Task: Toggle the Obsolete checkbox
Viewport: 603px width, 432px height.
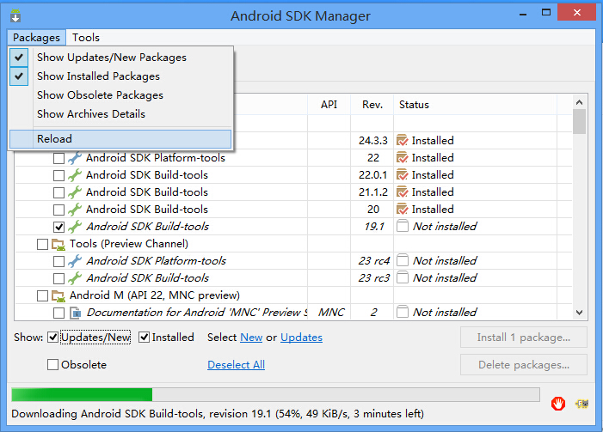Action: point(52,364)
